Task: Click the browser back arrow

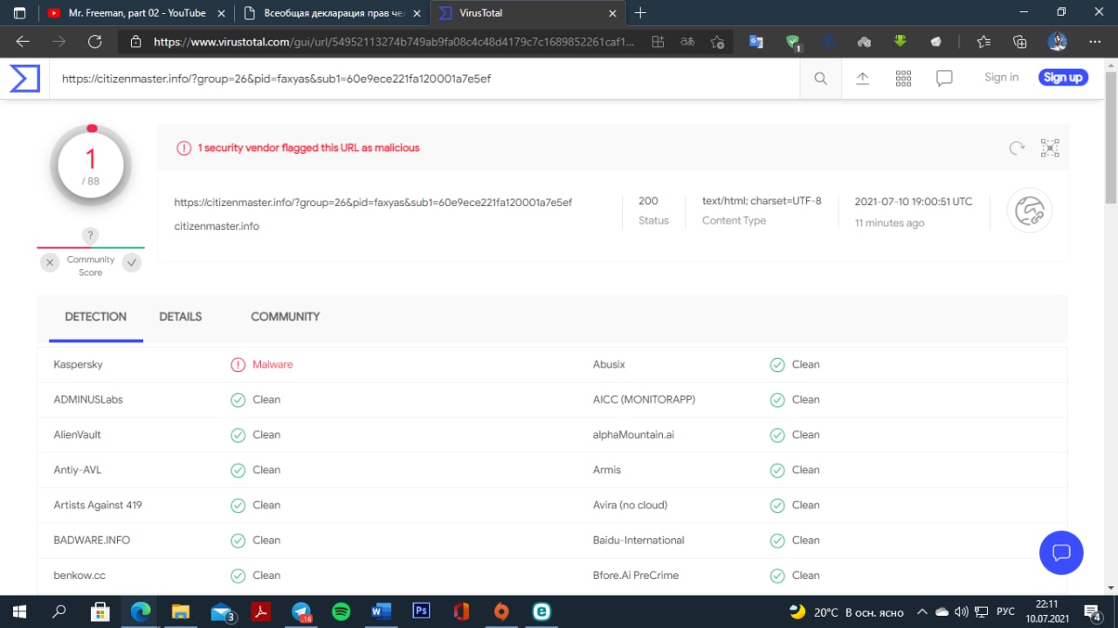Action: pos(23,41)
